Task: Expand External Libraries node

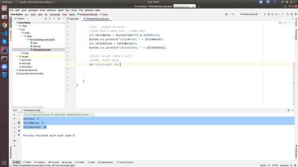Action: coord(14,70)
